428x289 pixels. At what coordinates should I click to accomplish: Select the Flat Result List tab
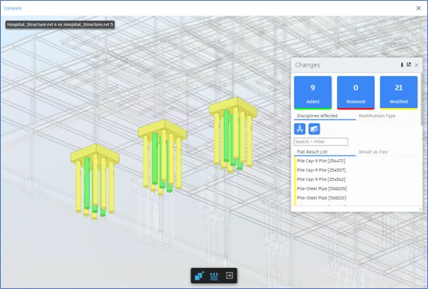[x=312, y=152]
